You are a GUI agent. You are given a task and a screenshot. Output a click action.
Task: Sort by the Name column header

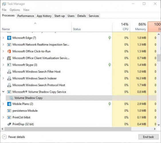coord(36,27)
